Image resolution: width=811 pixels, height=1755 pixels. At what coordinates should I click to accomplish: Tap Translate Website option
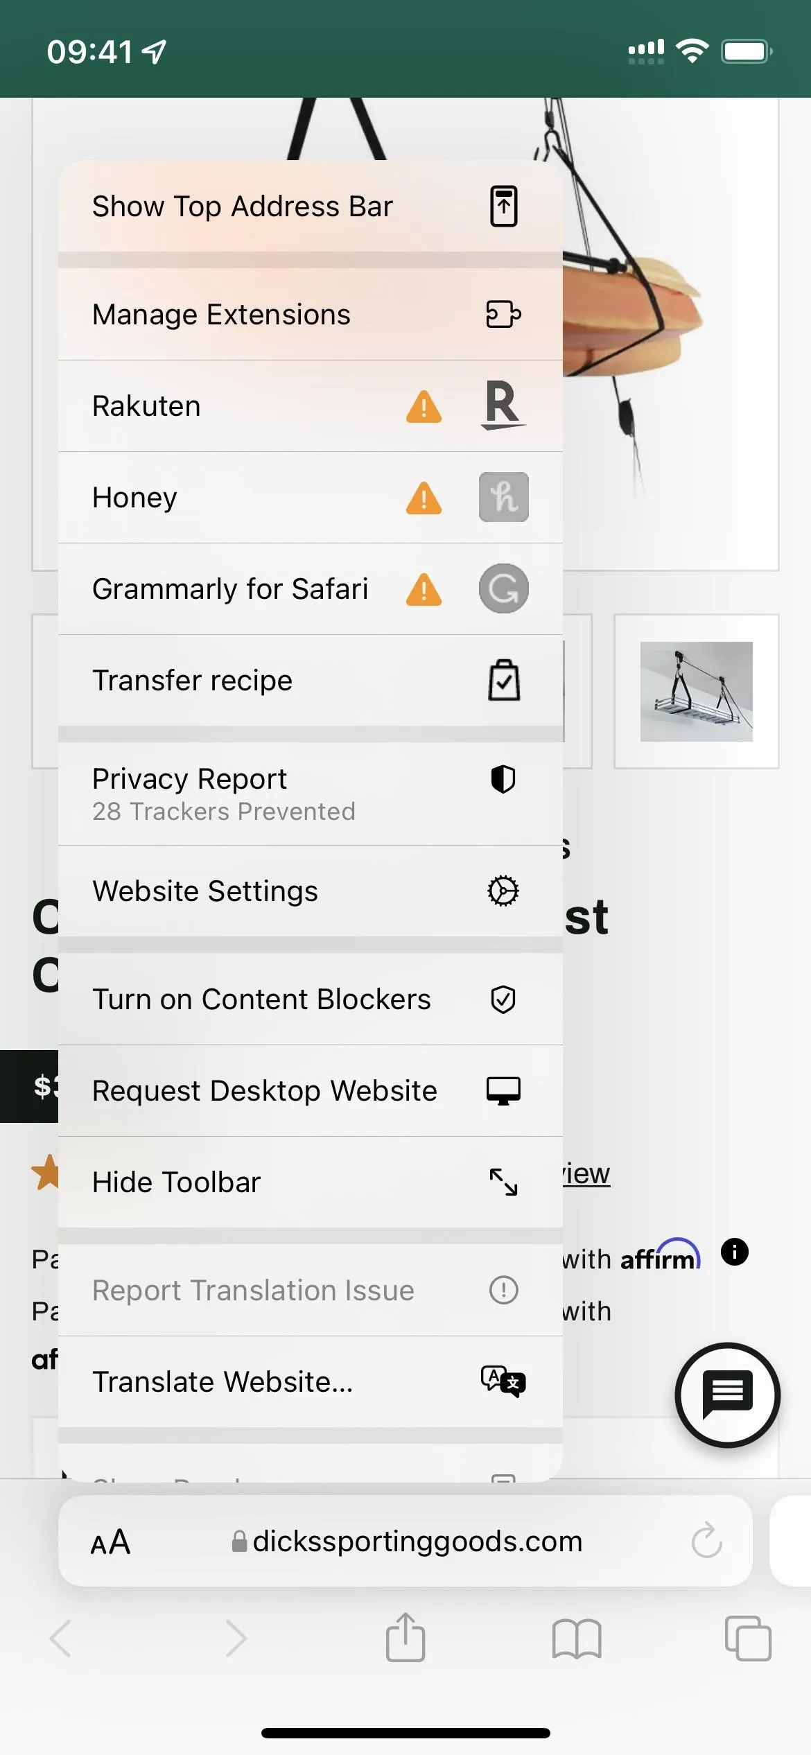[x=311, y=1381]
